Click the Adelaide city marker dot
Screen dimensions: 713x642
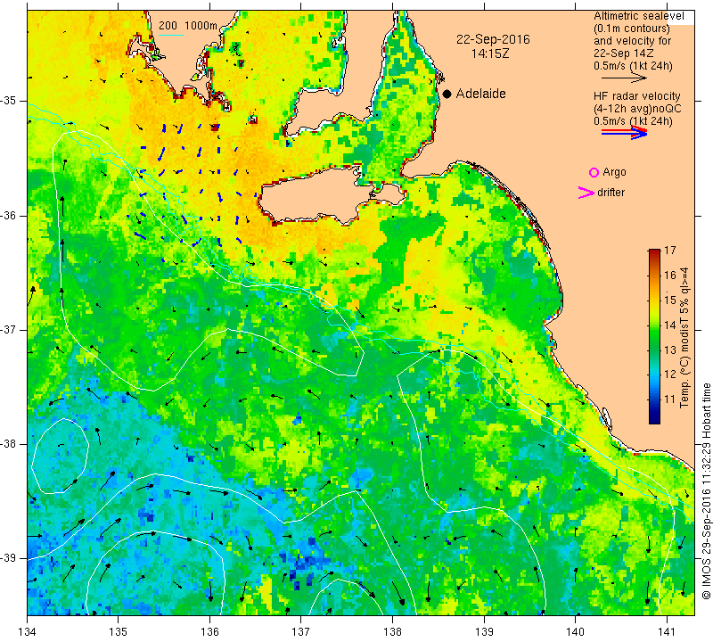pos(447,94)
